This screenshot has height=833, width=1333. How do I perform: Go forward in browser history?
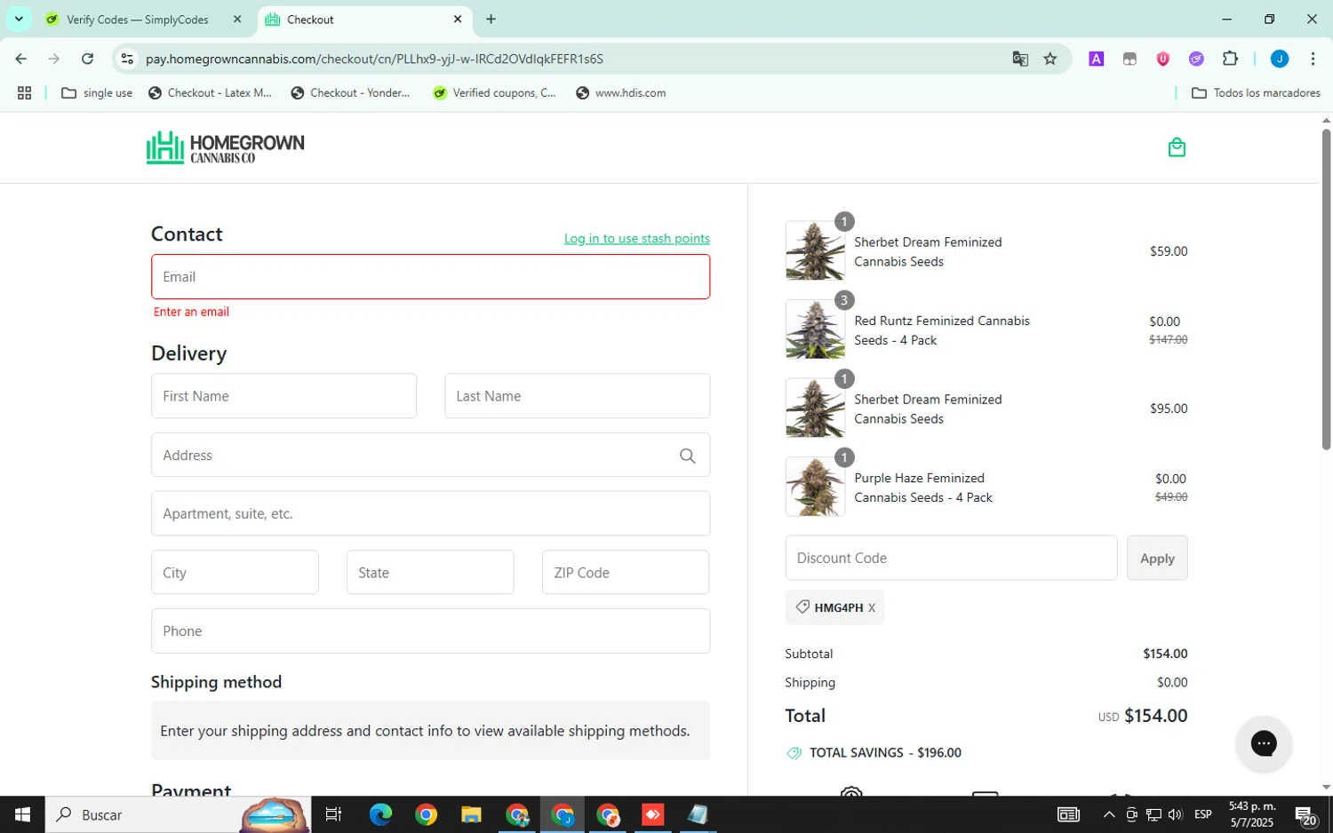coord(54,59)
